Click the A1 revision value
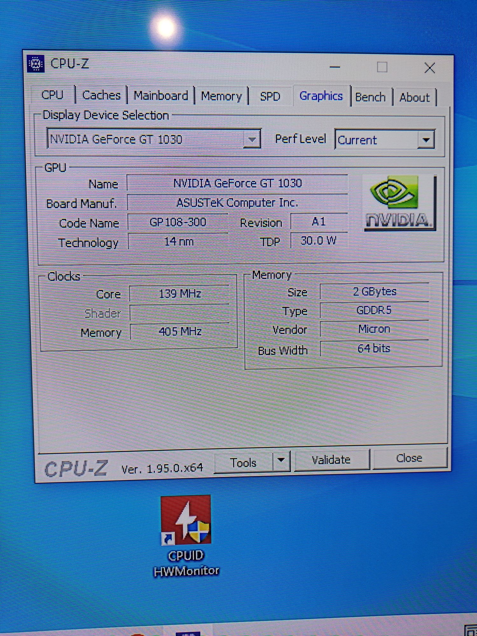This screenshot has width=477, height=636. 319,221
